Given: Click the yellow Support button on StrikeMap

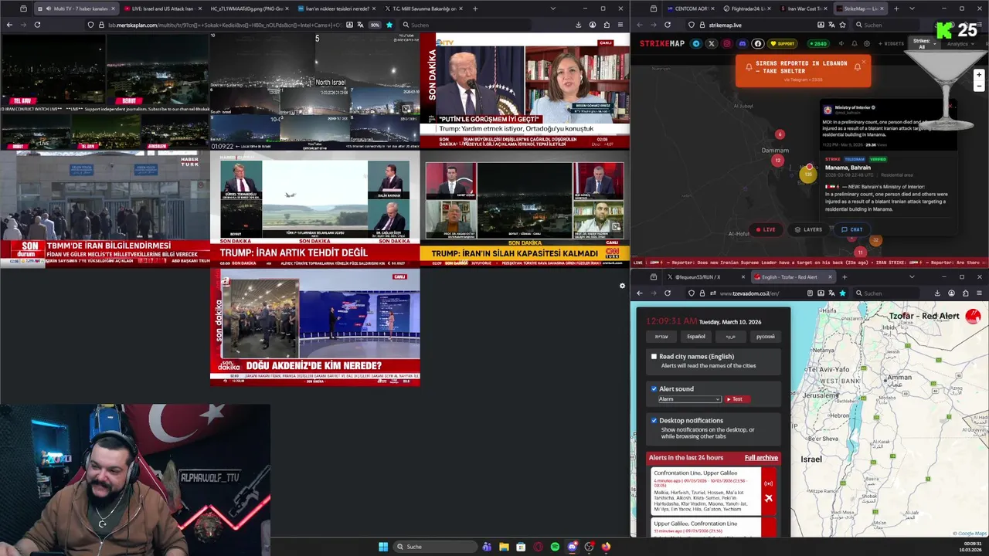Looking at the screenshot, I should click(x=782, y=43).
